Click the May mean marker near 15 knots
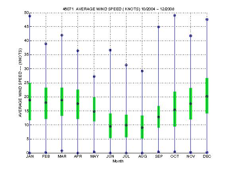 pos(94,111)
